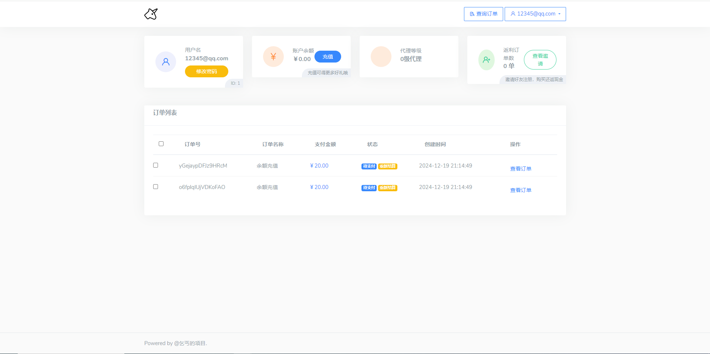Click the 修改密码 change password button

point(206,71)
